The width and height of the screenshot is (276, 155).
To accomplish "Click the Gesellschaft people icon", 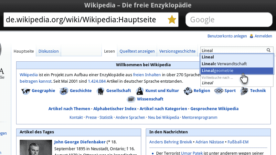I will coord(101,91).
